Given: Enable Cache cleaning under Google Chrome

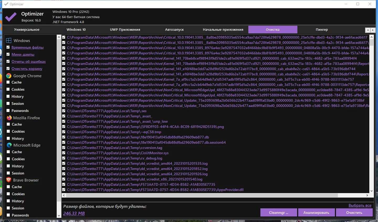Looking at the screenshot, I should tap(8, 82).
